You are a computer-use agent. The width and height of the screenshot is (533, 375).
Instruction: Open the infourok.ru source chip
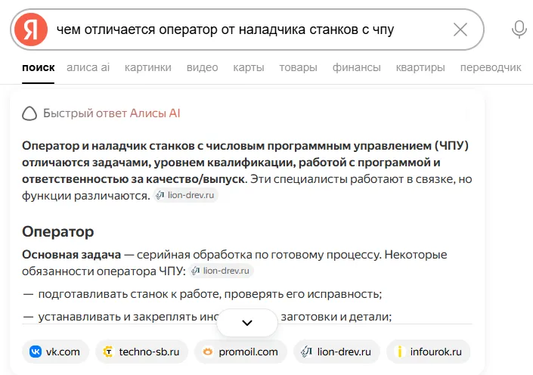[429, 352]
